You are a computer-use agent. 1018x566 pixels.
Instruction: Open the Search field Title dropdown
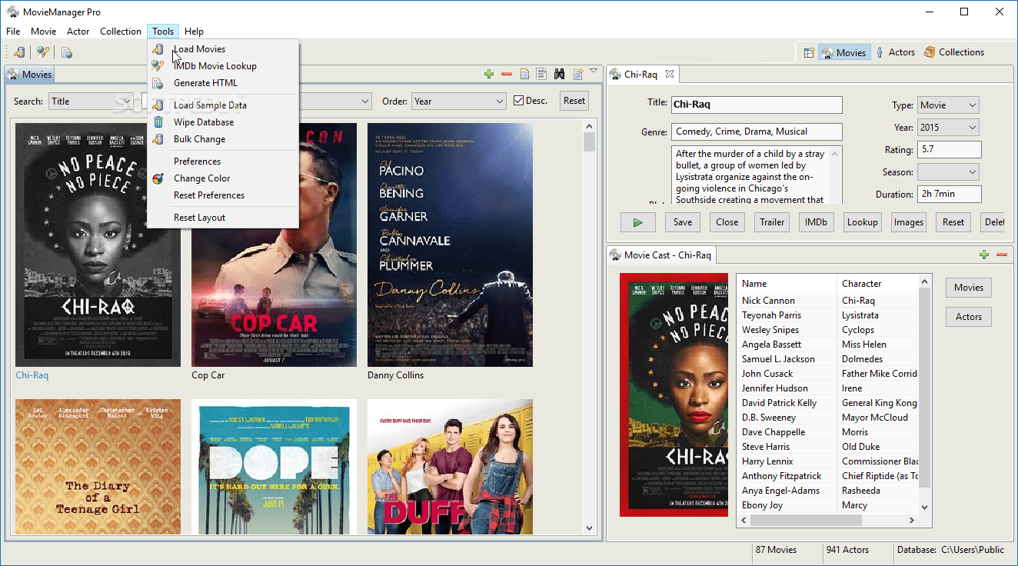91,102
